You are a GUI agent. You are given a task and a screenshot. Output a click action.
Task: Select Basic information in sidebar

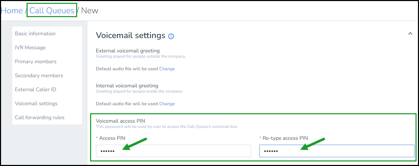[x=35, y=34]
